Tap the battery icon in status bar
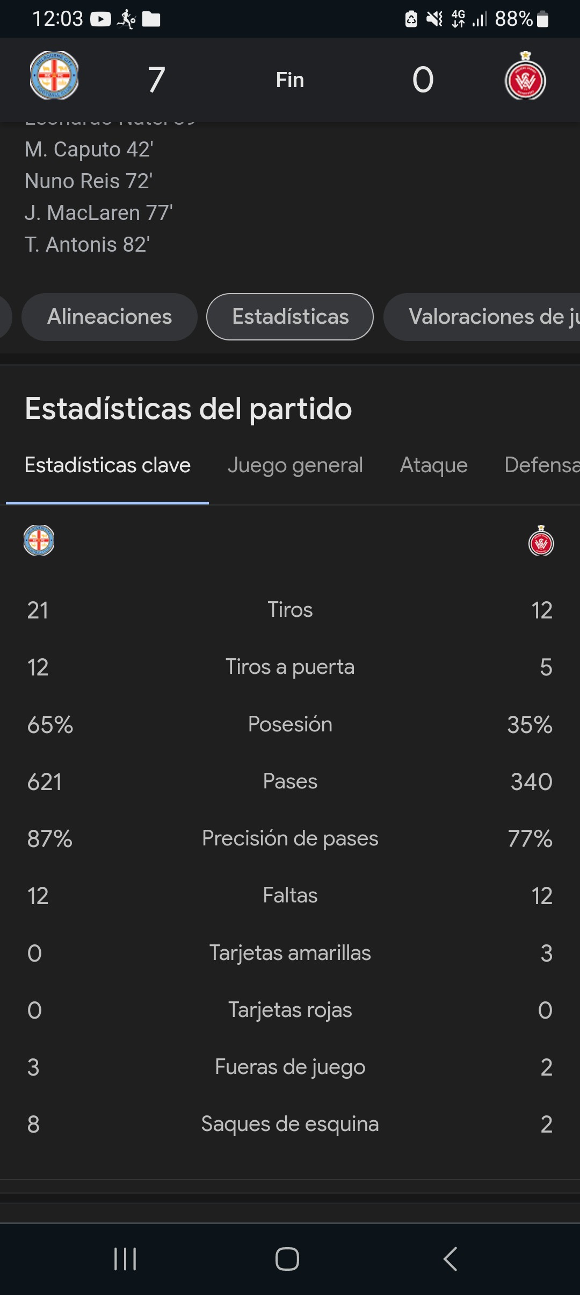 point(543,19)
